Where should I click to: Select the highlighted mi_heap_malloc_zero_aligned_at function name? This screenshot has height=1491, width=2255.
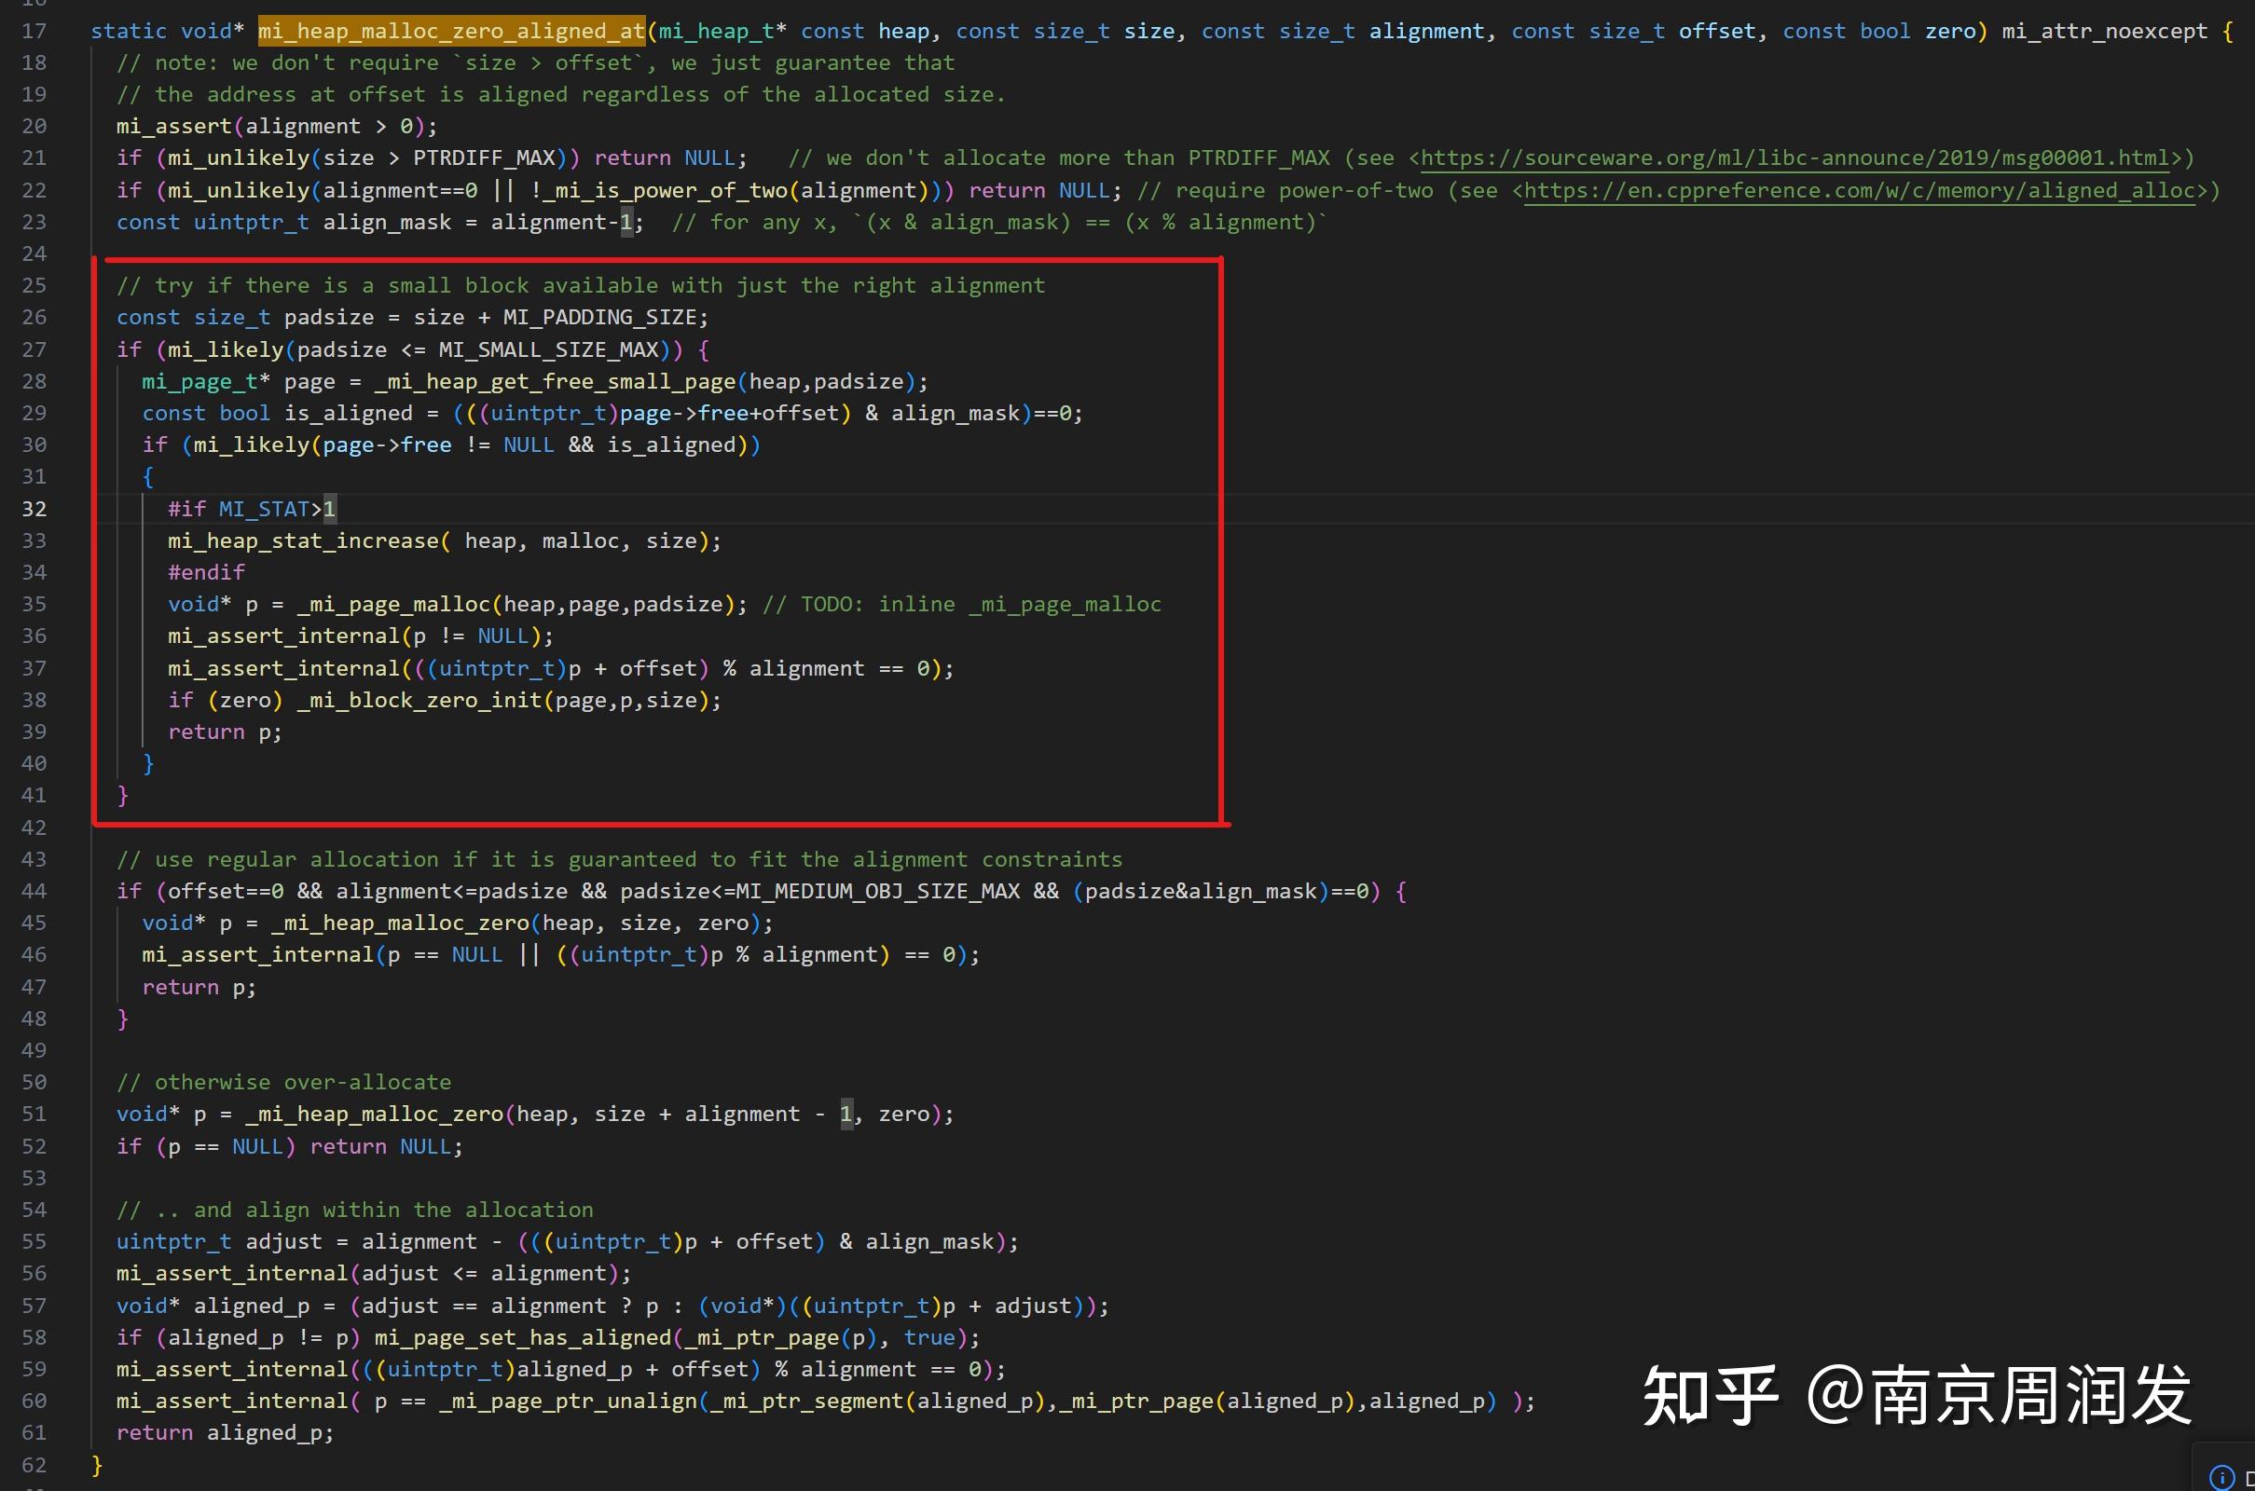pyautogui.click(x=450, y=31)
